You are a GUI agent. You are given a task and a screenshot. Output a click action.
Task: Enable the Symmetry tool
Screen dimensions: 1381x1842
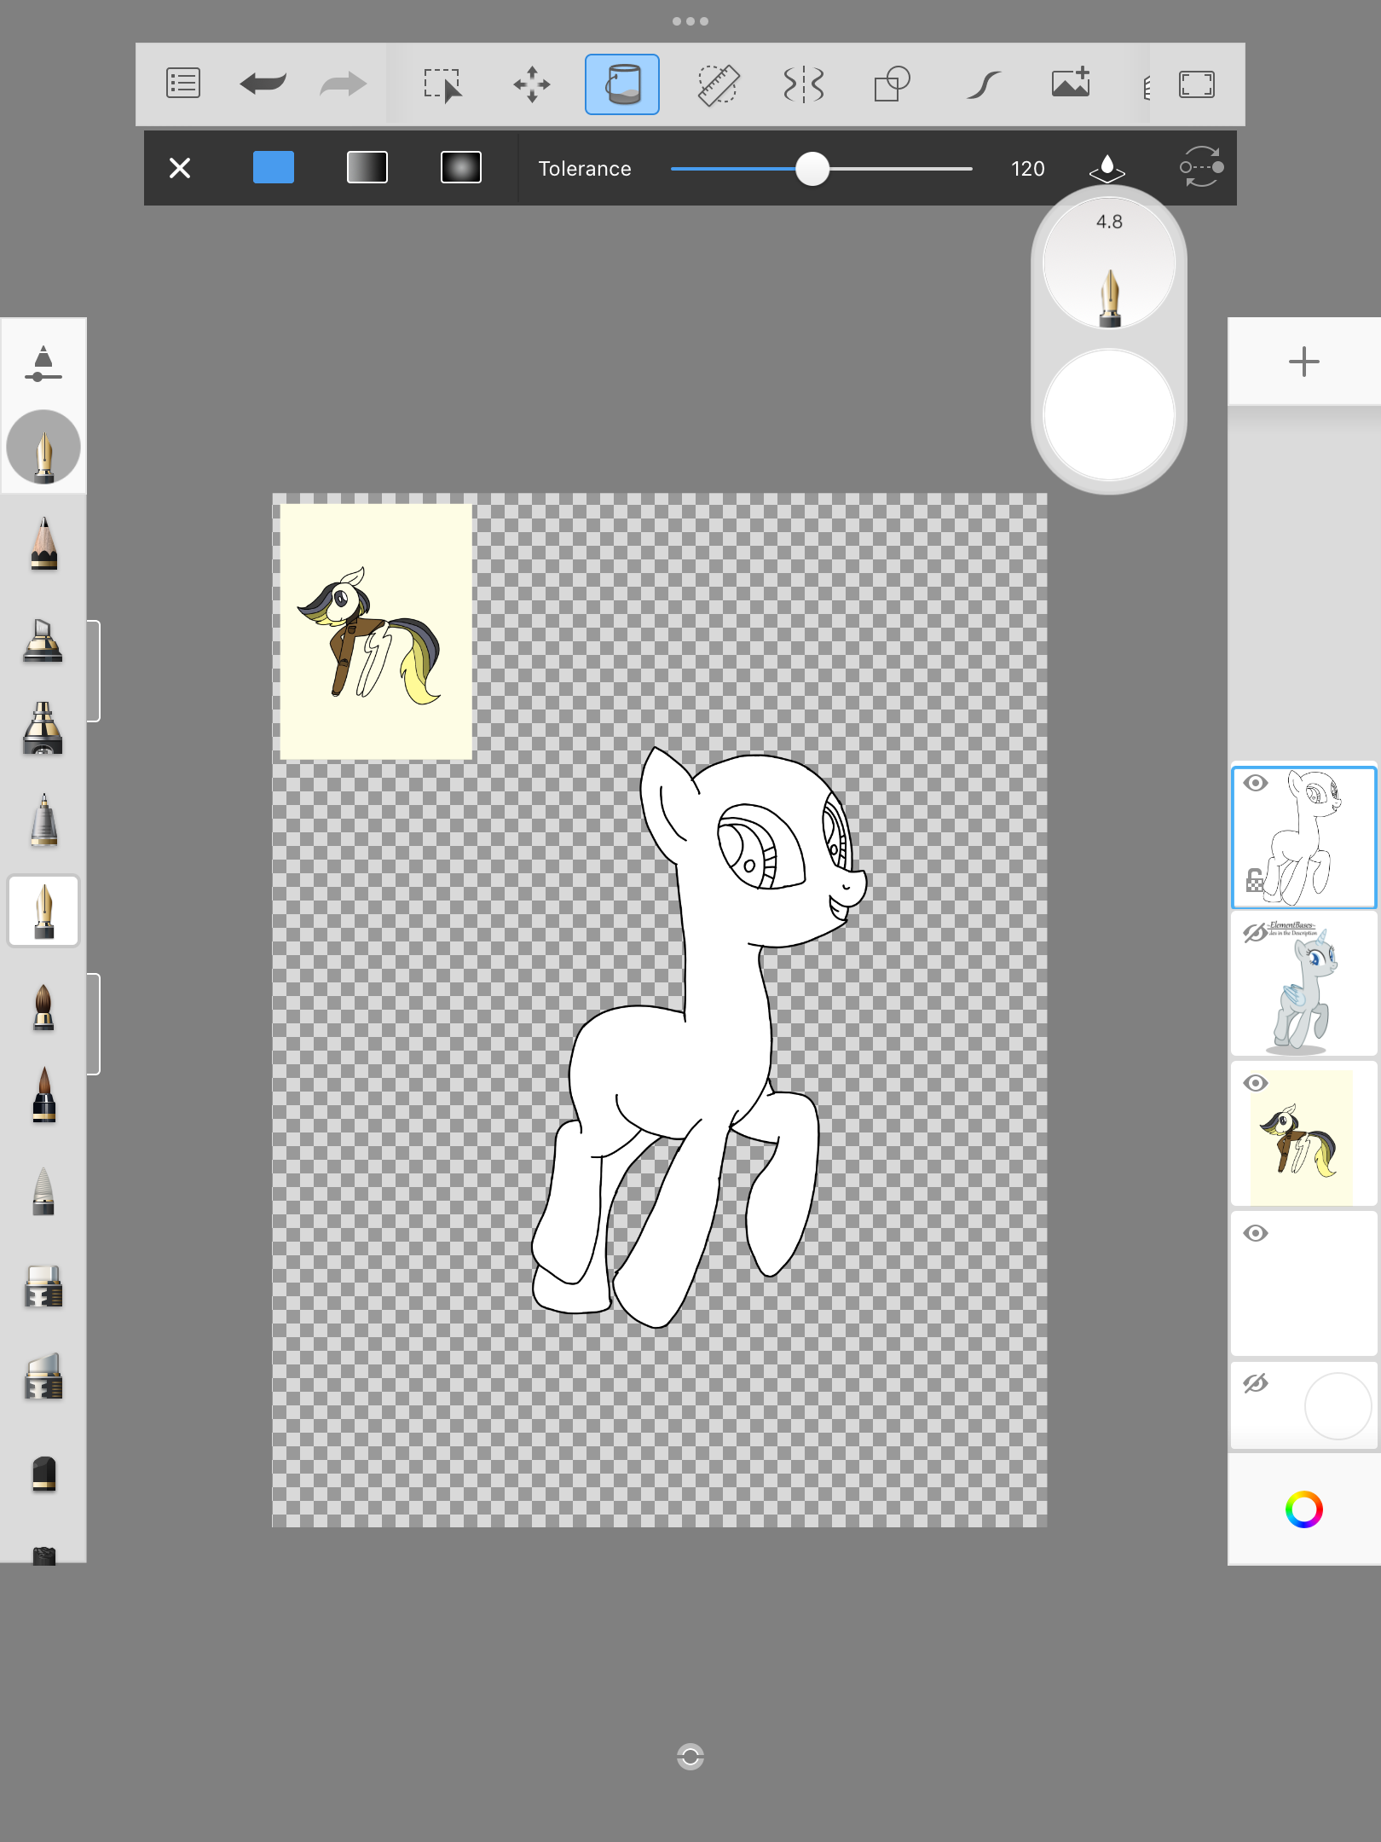(803, 84)
